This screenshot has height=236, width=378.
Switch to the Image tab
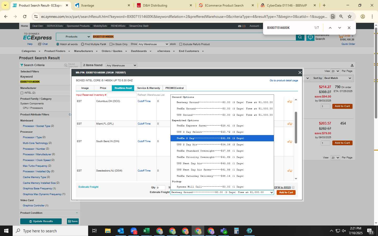point(85,88)
